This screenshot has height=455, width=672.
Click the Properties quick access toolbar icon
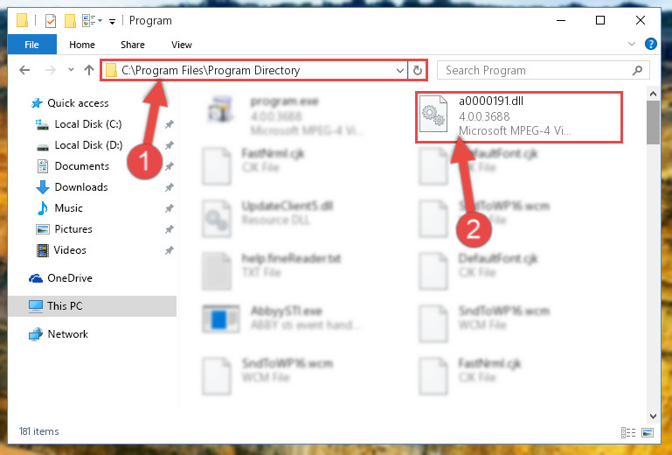(x=51, y=20)
